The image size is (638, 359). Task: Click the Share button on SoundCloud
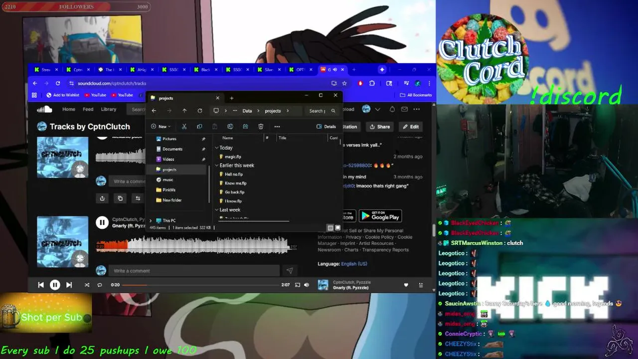click(x=379, y=127)
